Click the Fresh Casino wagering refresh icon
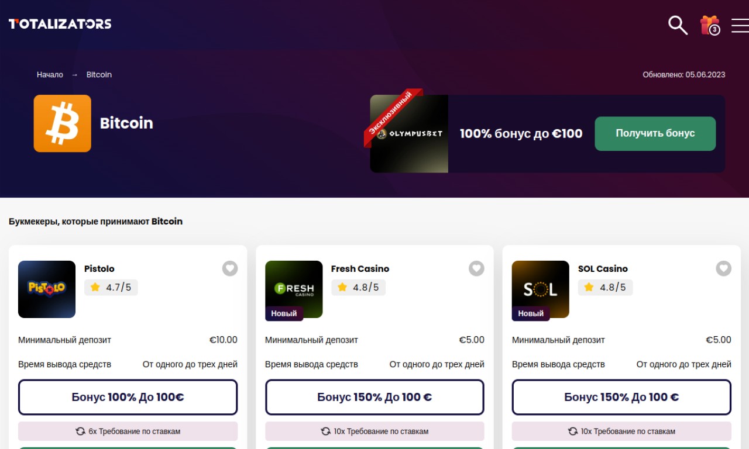Image resolution: width=749 pixels, height=449 pixels. tap(326, 431)
